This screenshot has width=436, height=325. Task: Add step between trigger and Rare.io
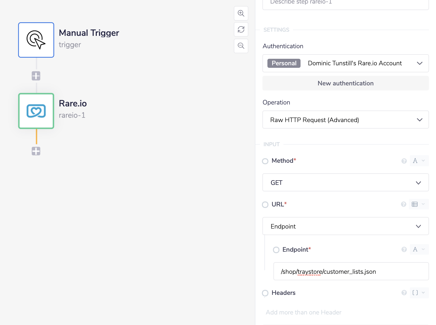coord(36,76)
